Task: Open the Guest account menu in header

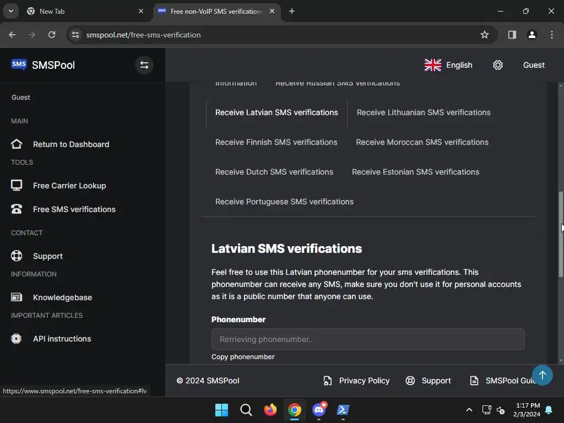Action: click(534, 65)
